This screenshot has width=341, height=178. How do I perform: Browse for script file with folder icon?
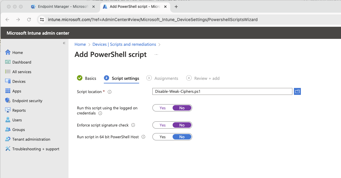(297, 91)
